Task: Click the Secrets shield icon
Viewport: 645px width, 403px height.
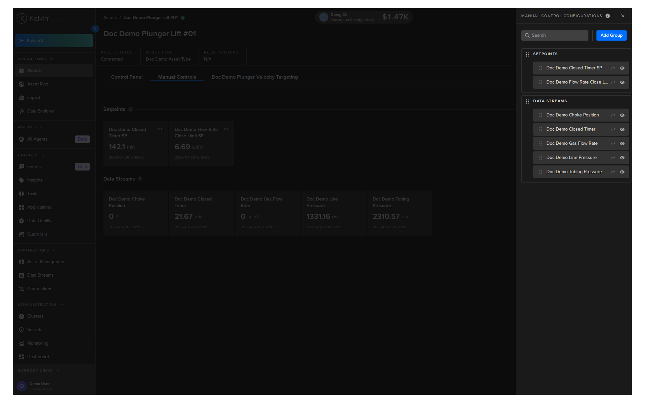Action: pyautogui.click(x=21, y=330)
